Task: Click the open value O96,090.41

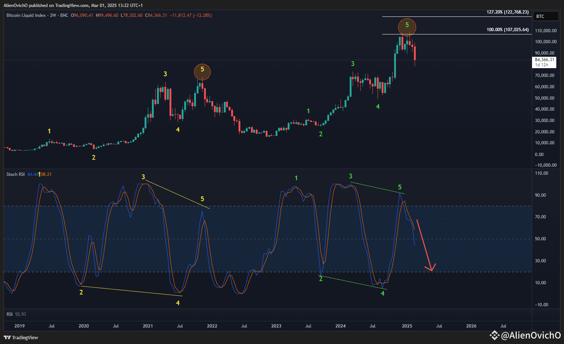Action: 82,15
